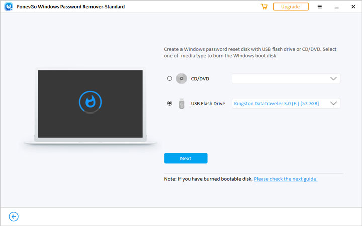Click the window title text
Viewport: 362px width, 226px height.
[x=71, y=7]
